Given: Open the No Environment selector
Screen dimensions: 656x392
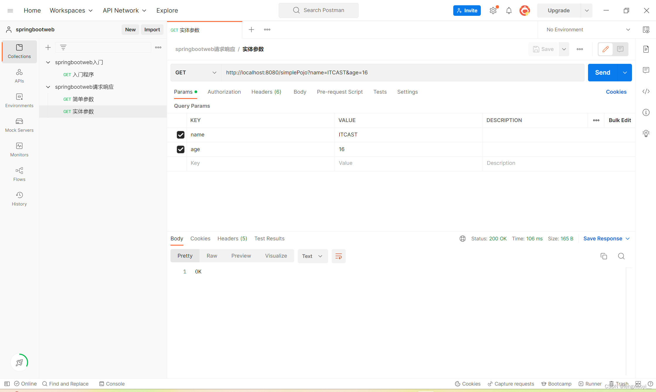Looking at the screenshot, I should point(588,30).
